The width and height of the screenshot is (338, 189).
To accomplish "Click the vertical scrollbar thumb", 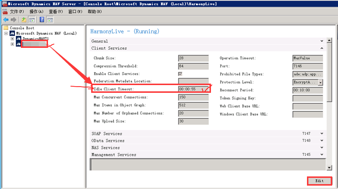I will click(x=329, y=72).
